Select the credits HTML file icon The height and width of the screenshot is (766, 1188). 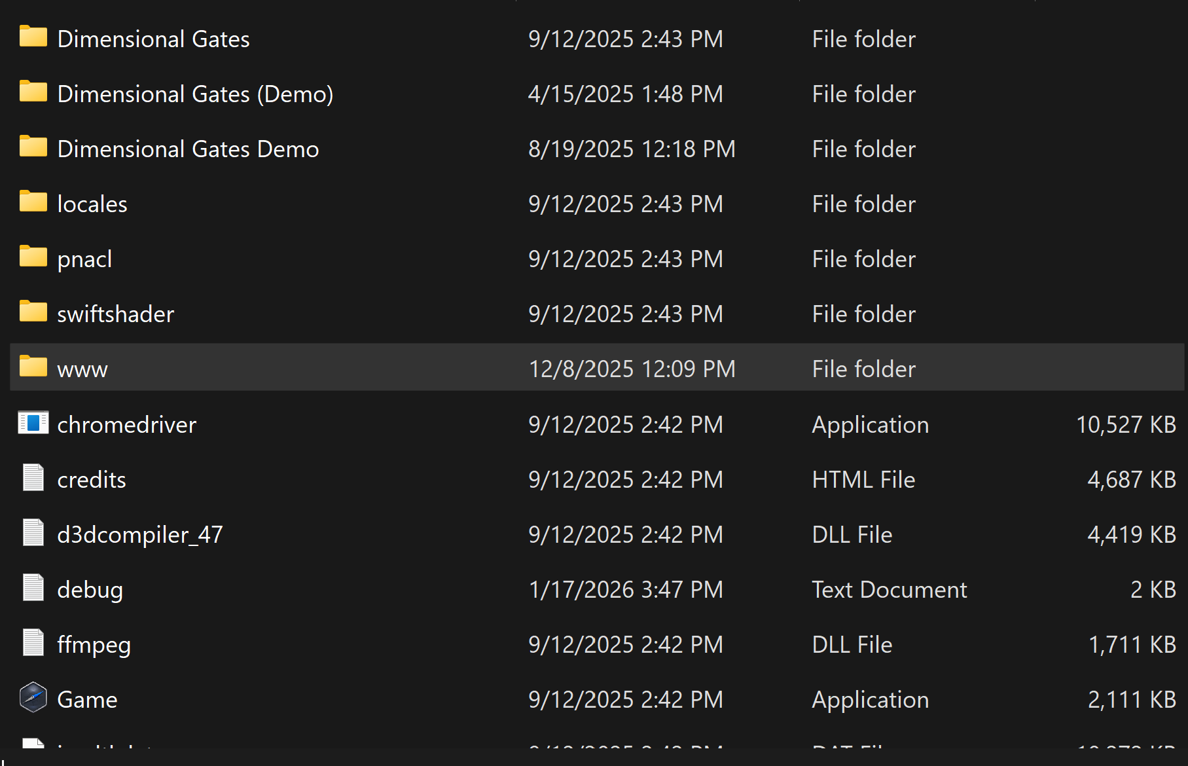click(33, 478)
